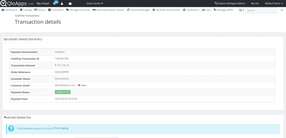This screenshot has height=138, width=286.
Task: Open the Customers menu
Action: (x=56, y=10)
